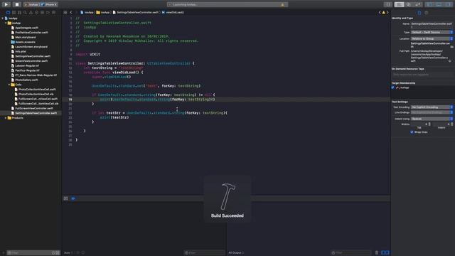Click iosApp project in jump bar
The image size is (455, 256).
(x=87, y=13)
